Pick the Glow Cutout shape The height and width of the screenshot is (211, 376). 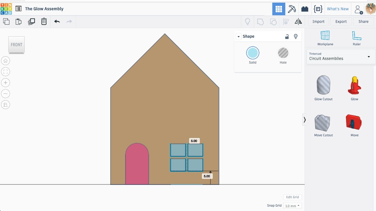(323, 88)
